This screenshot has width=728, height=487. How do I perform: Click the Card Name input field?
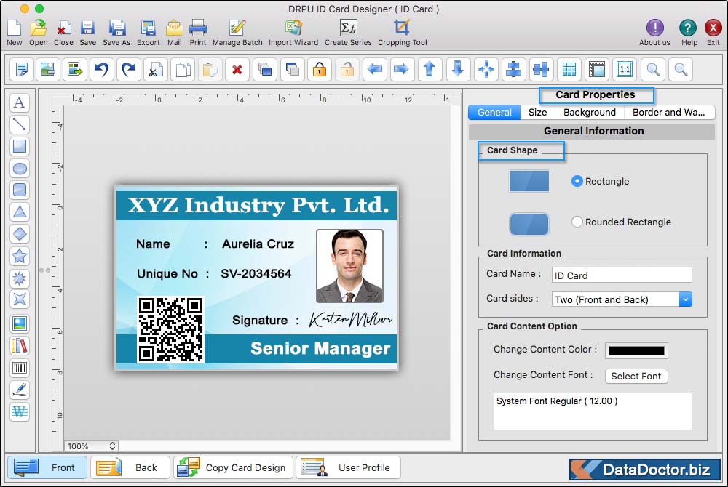621,275
